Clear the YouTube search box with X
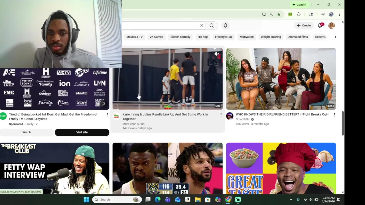Viewport: 365px width, 205px height. click(202, 26)
